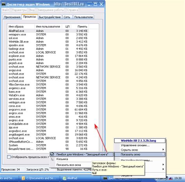Screen dimensions: 185x182
Task: Open the Параметры menu
Action: point(19,10)
